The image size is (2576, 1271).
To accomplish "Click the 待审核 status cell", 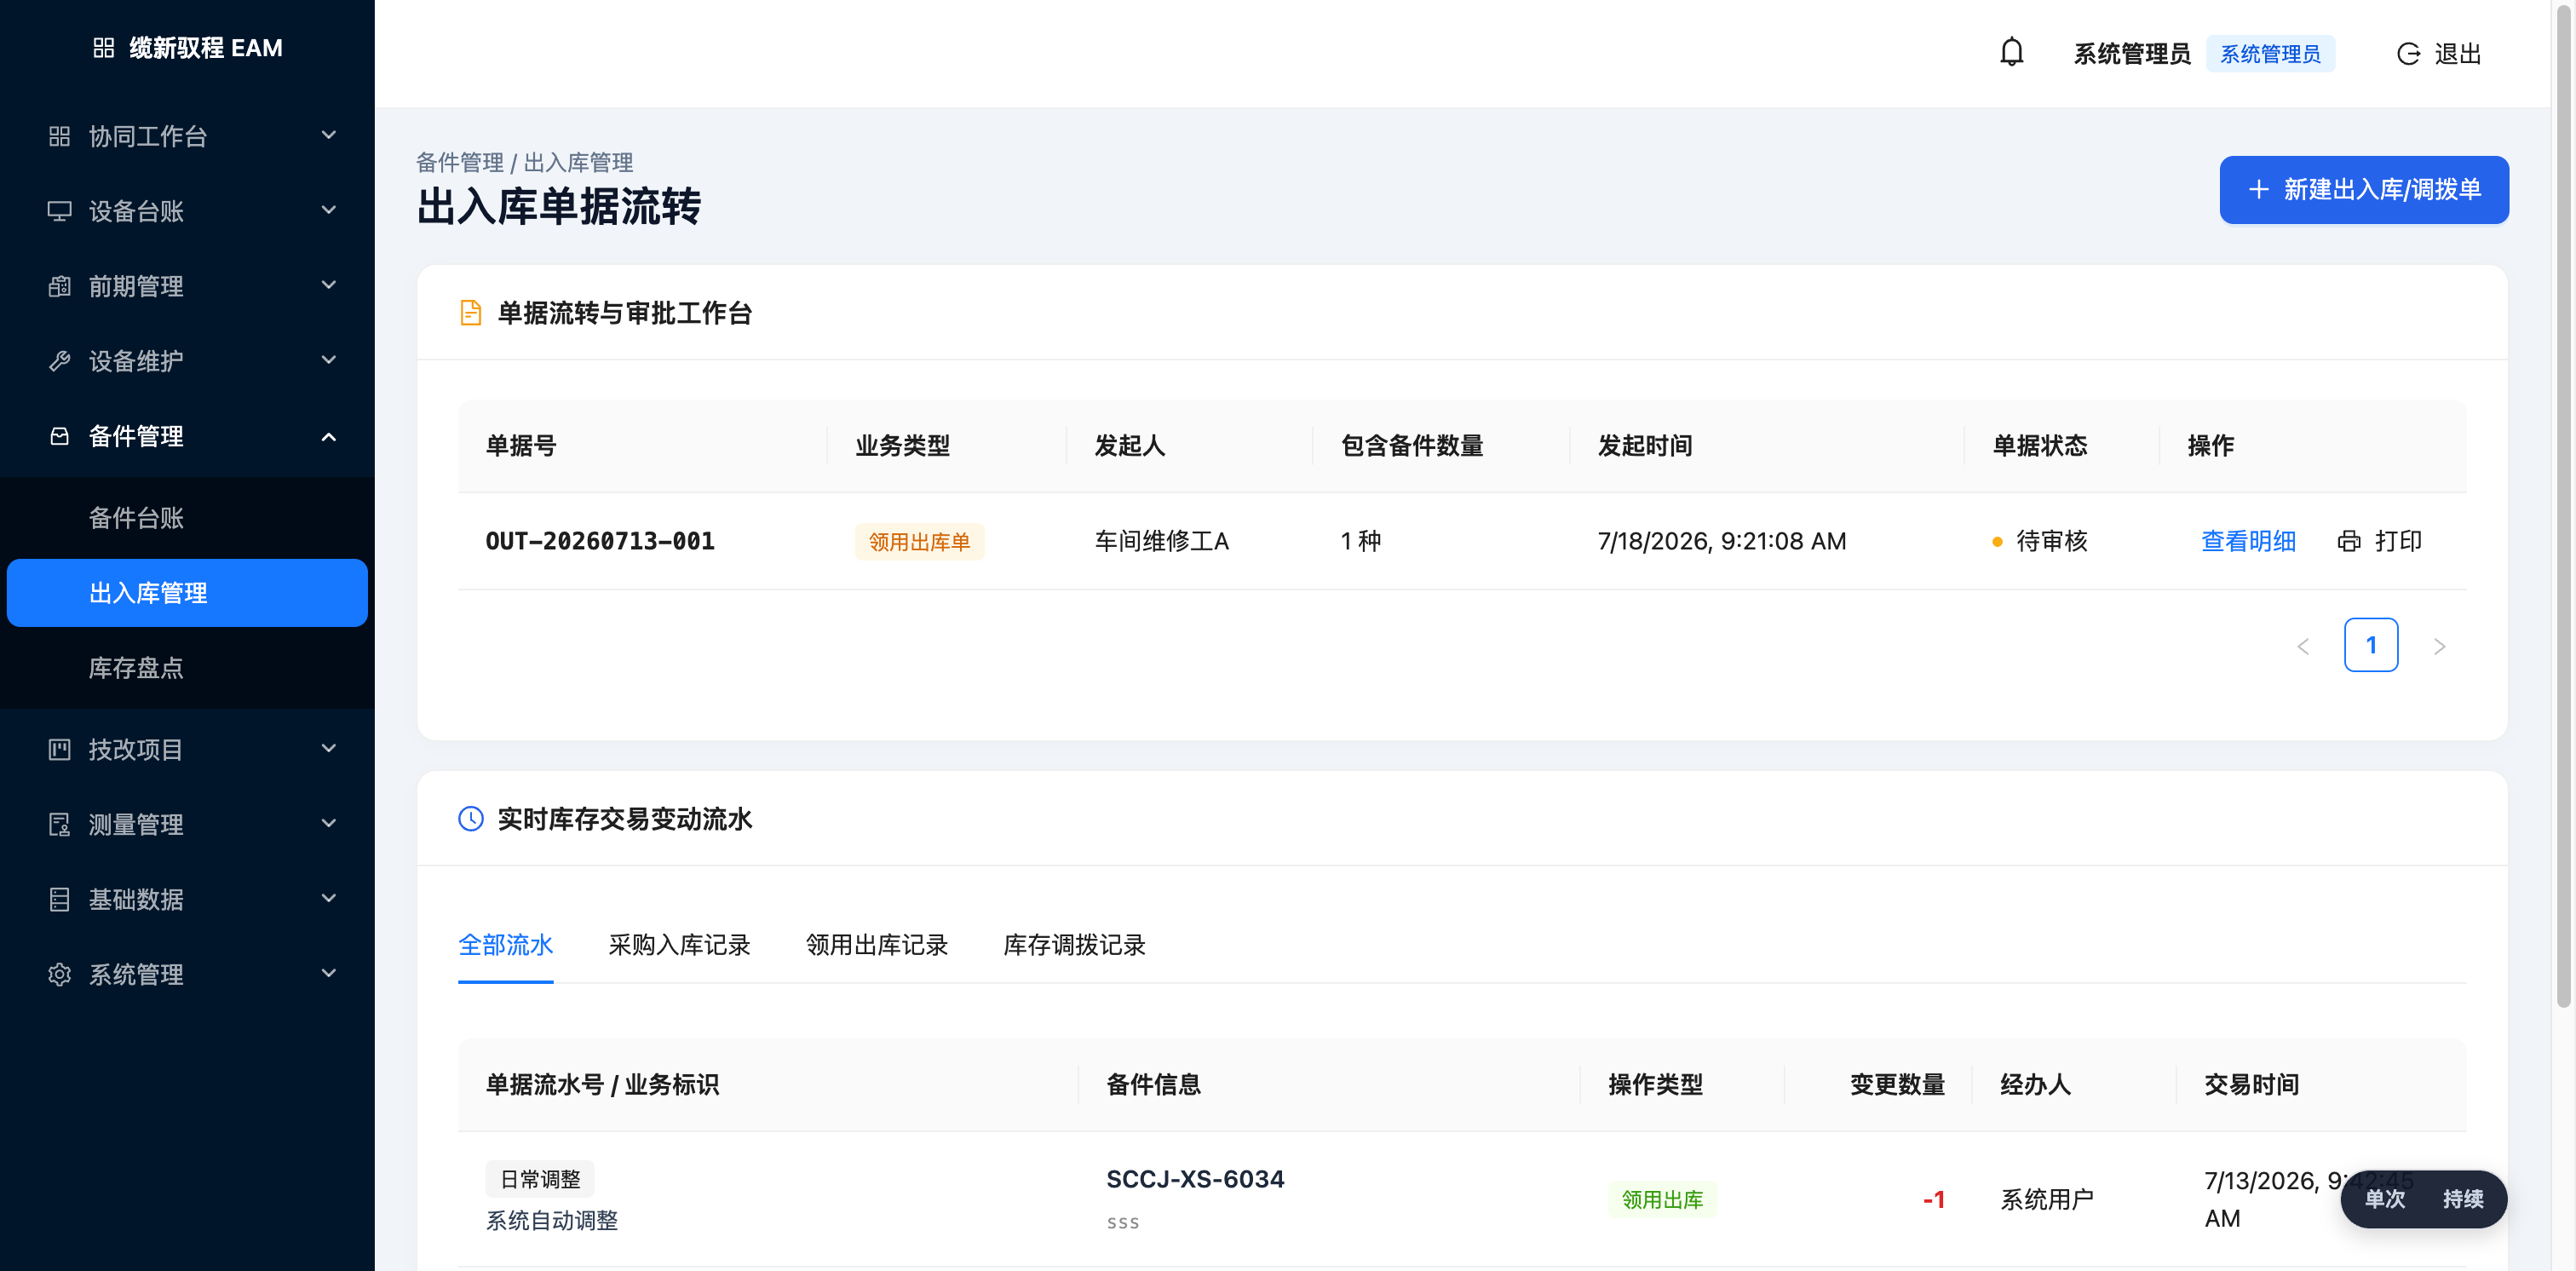I will click(2039, 541).
